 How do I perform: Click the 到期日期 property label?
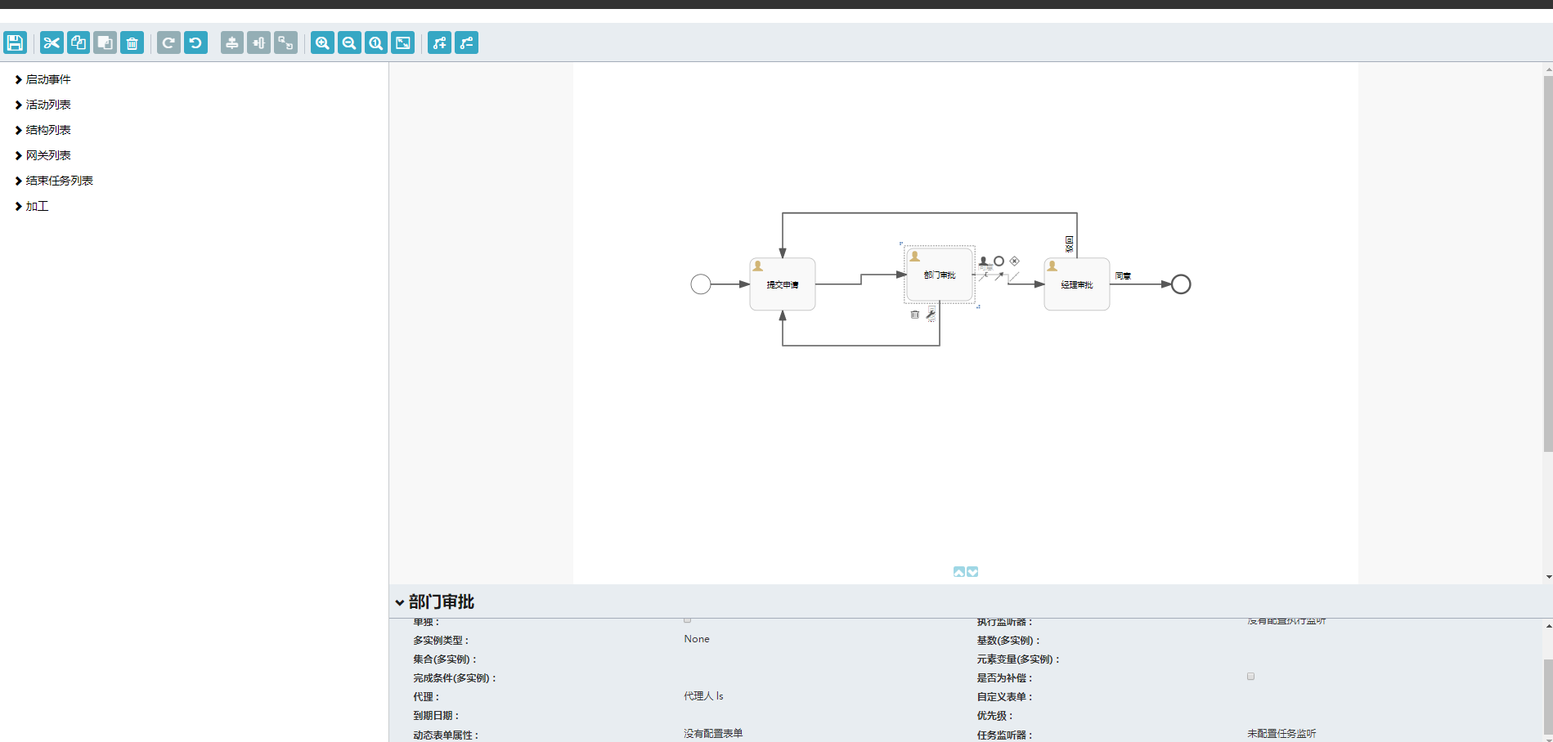[436, 716]
